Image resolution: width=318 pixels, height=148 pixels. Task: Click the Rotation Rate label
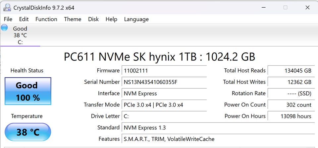249,93
